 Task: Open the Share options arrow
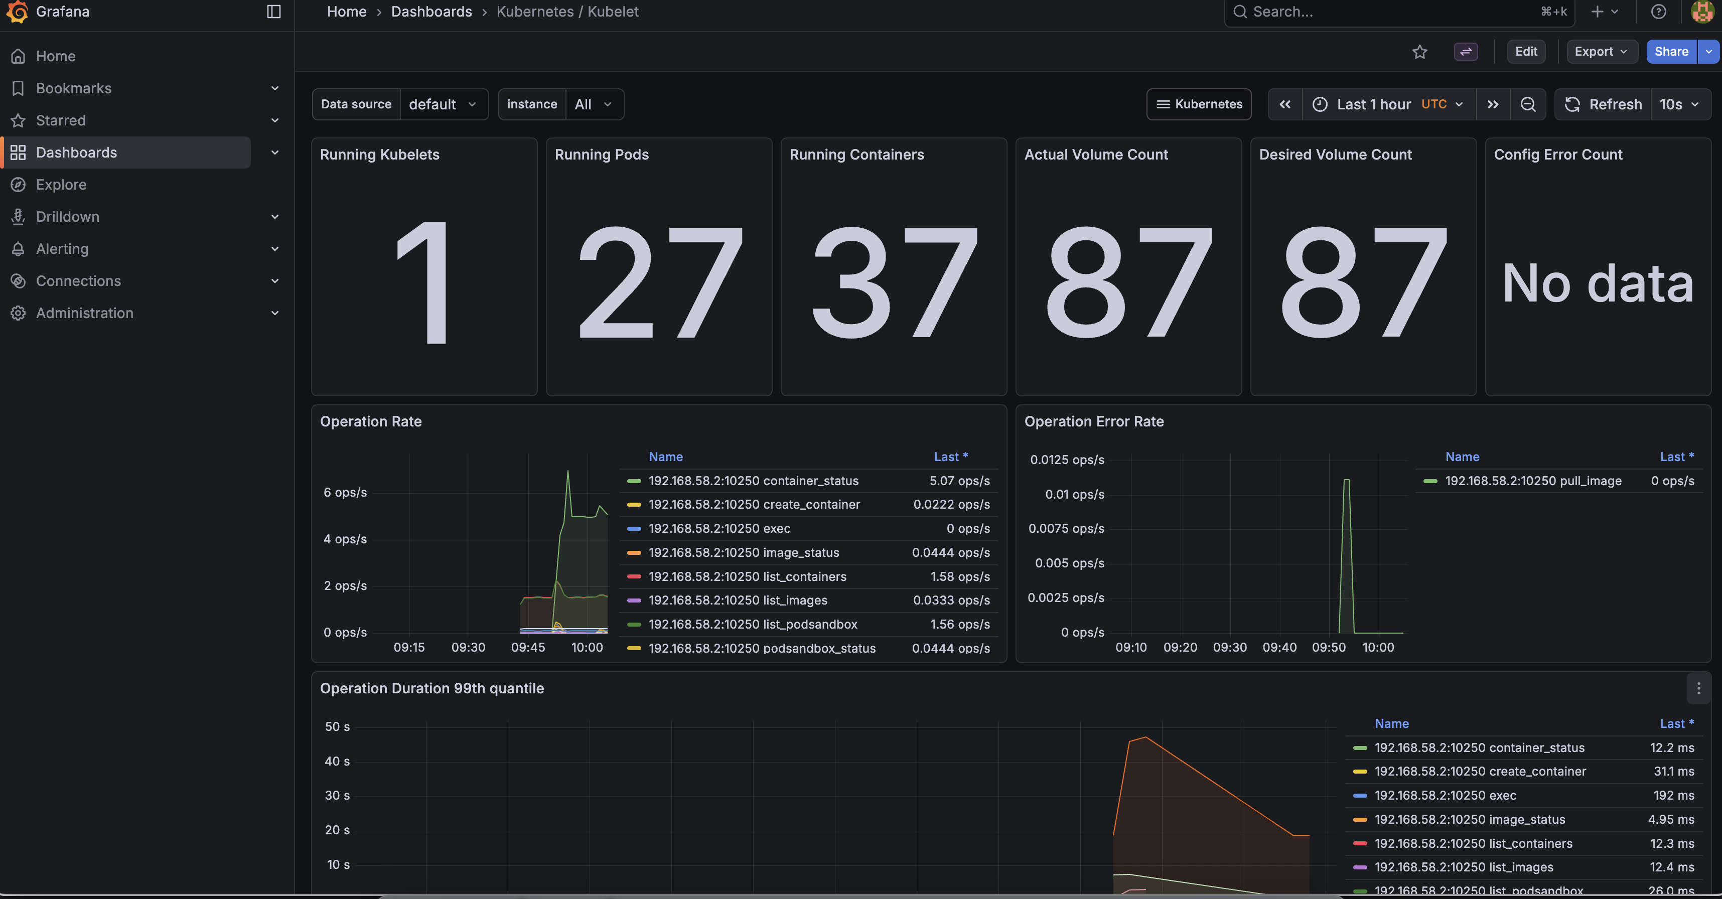click(1708, 52)
